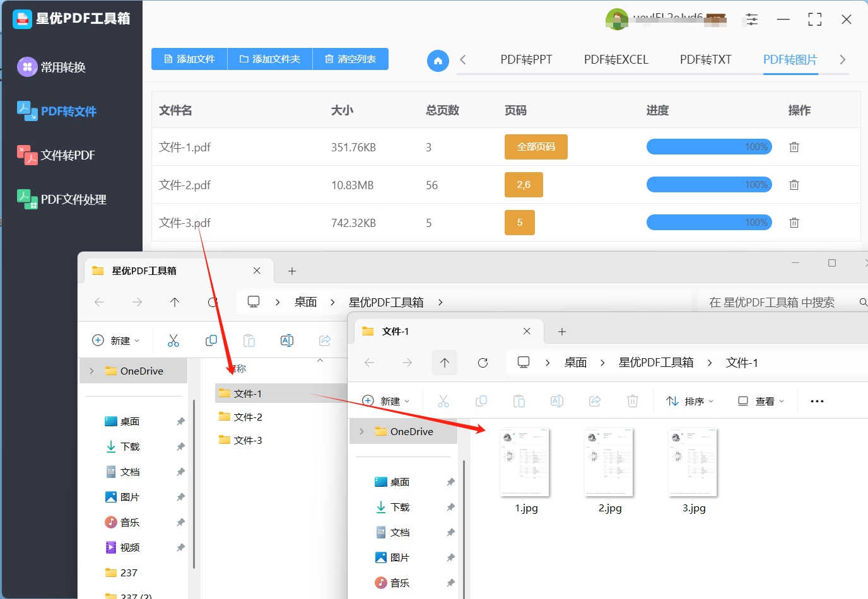
Task: Search box 在 星优PDF工具箱 中搜索
Action: 782,302
